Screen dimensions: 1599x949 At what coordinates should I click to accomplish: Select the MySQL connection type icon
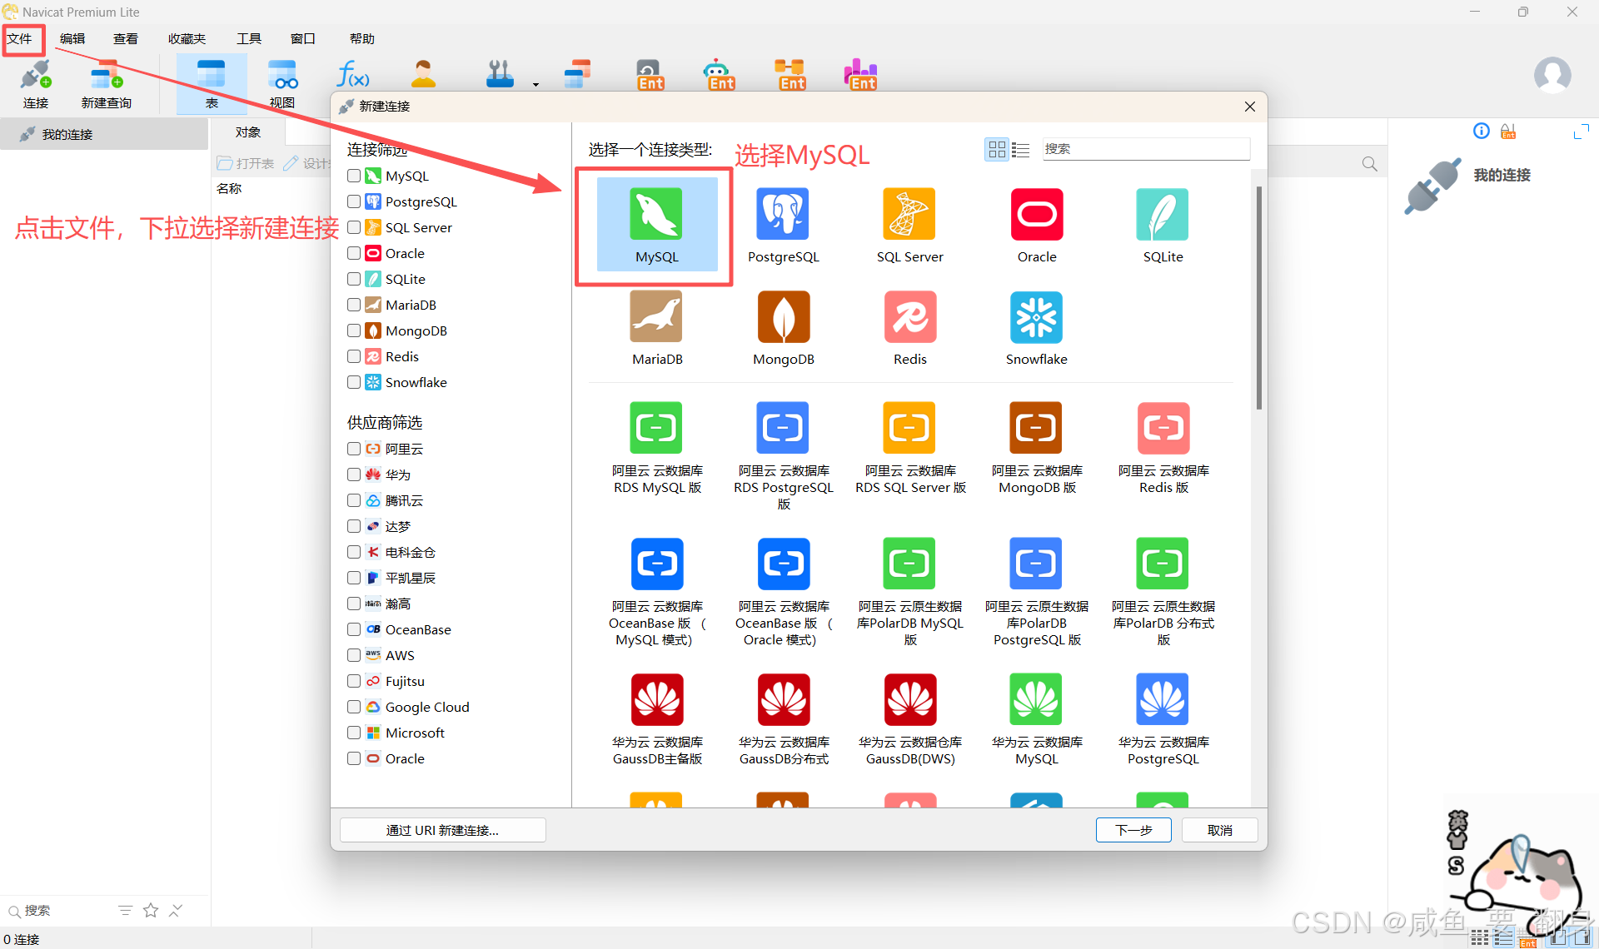[656, 215]
